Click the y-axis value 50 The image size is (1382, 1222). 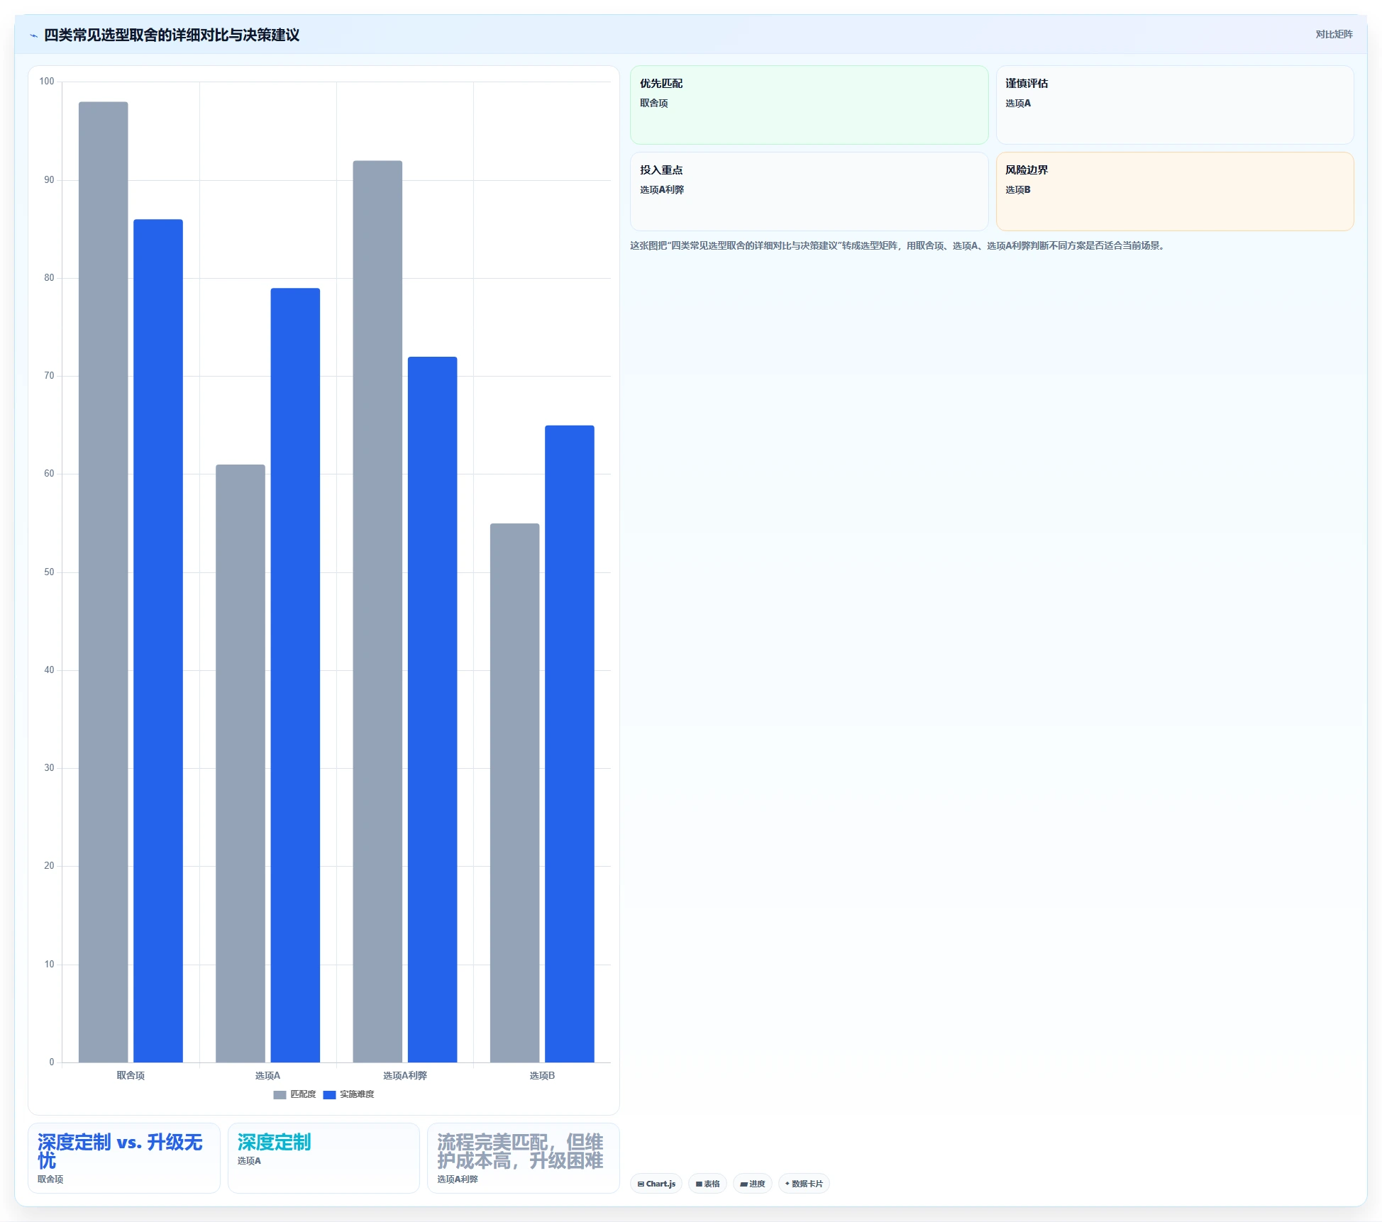(49, 572)
